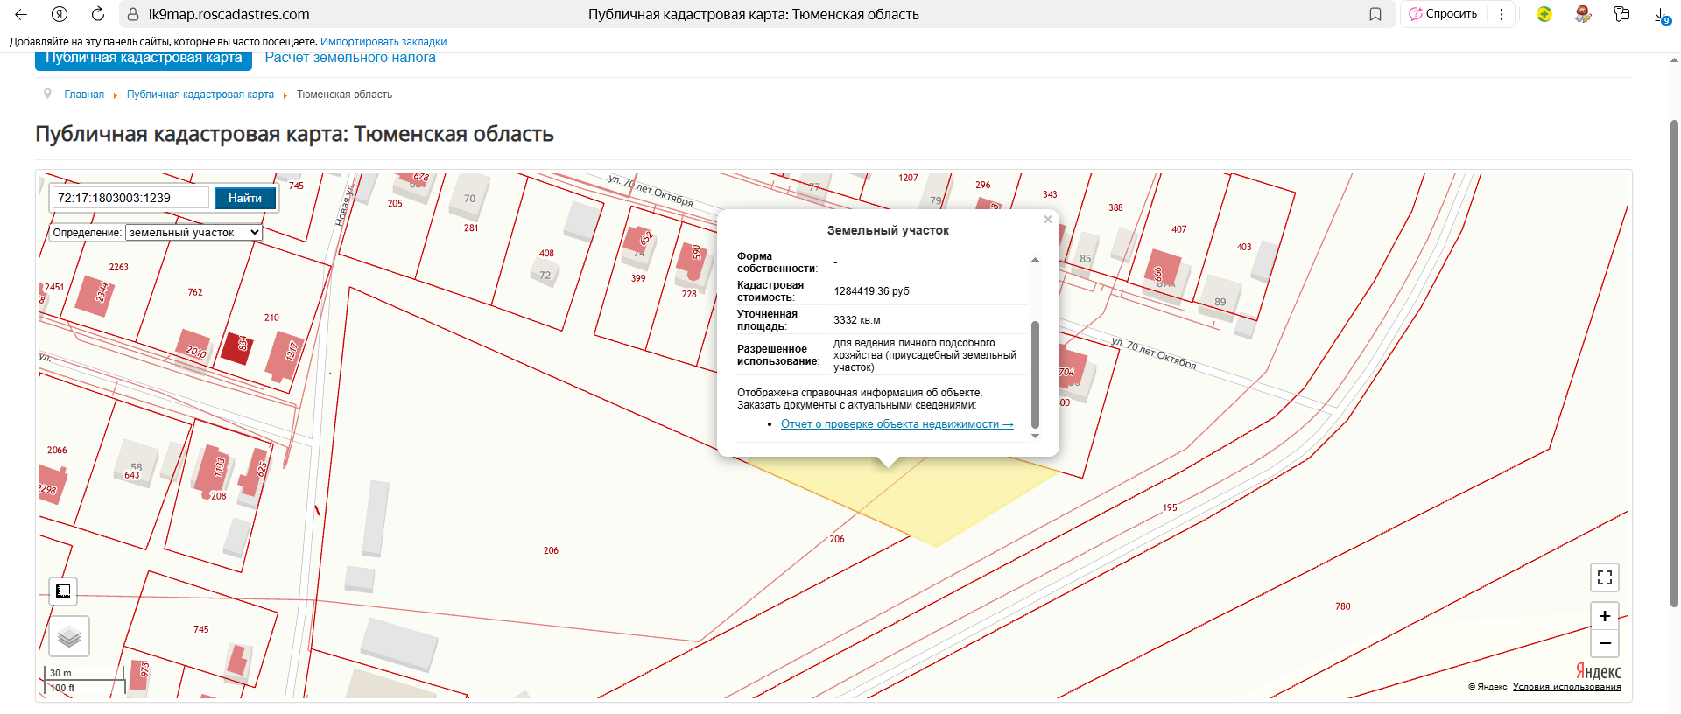Click Импортировать закладки link
Viewport: 1681px width, 714px height.
(383, 42)
